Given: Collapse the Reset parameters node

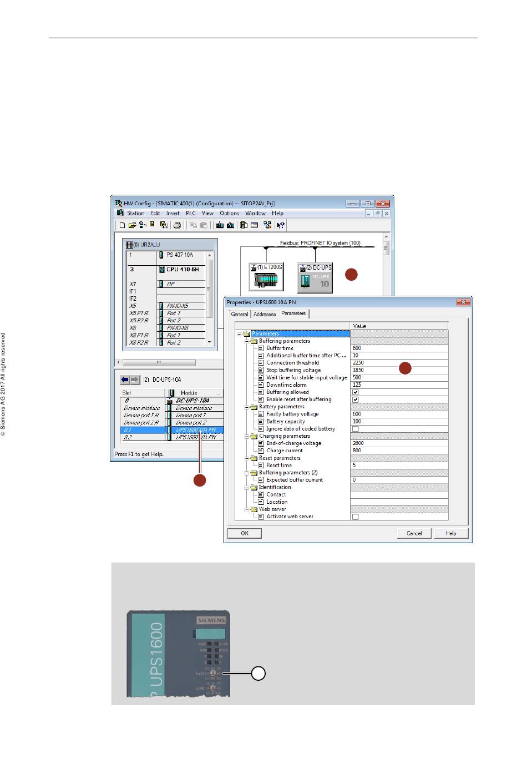Looking at the screenshot, I should click(247, 458).
